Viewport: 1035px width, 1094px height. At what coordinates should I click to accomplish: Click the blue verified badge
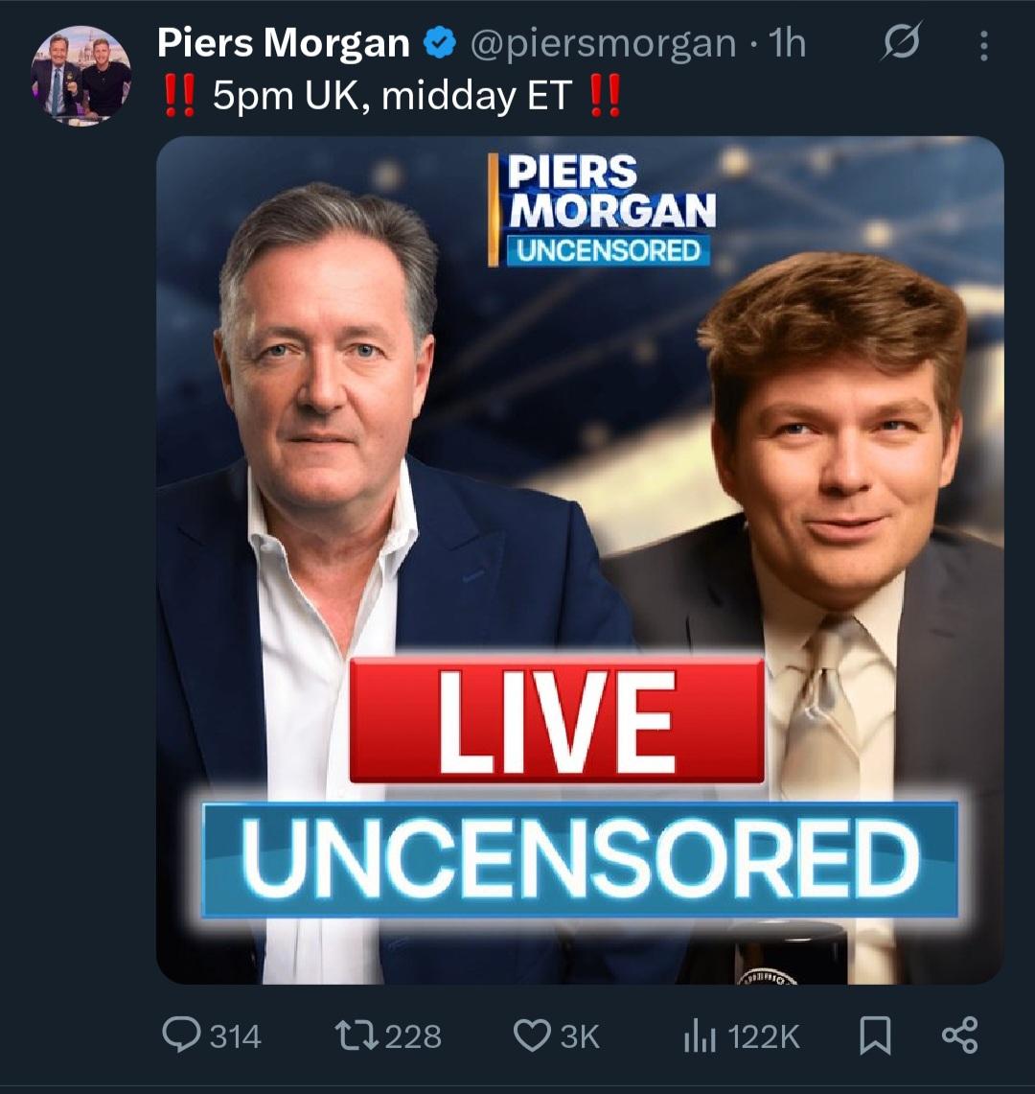tap(438, 43)
